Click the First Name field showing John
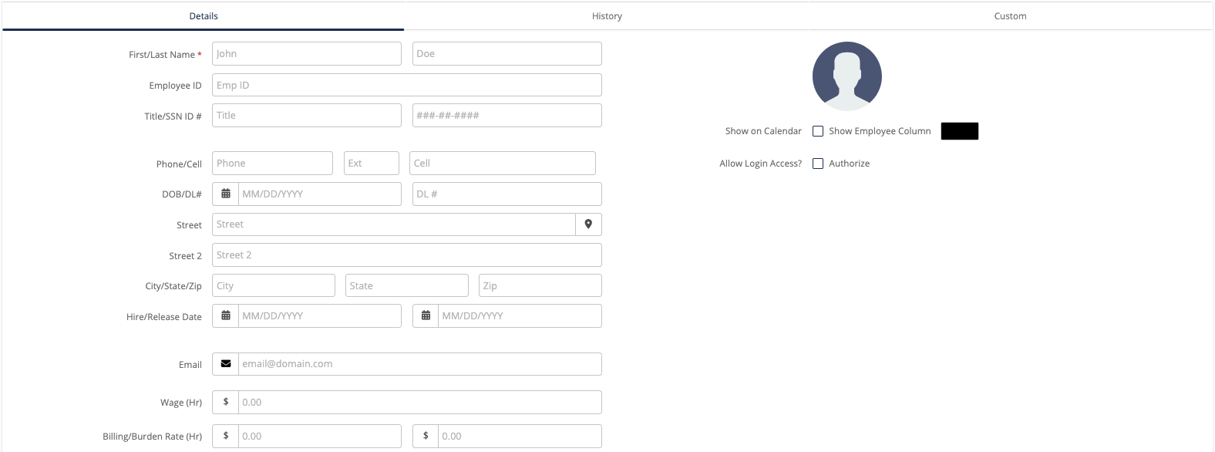 (x=307, y=54)
